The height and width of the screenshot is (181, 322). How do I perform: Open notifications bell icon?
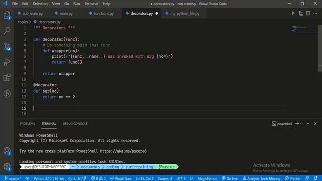(x=316, y=179)
